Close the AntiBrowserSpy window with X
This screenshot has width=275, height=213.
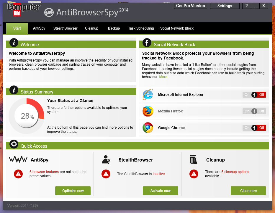[x=263, y=6]
